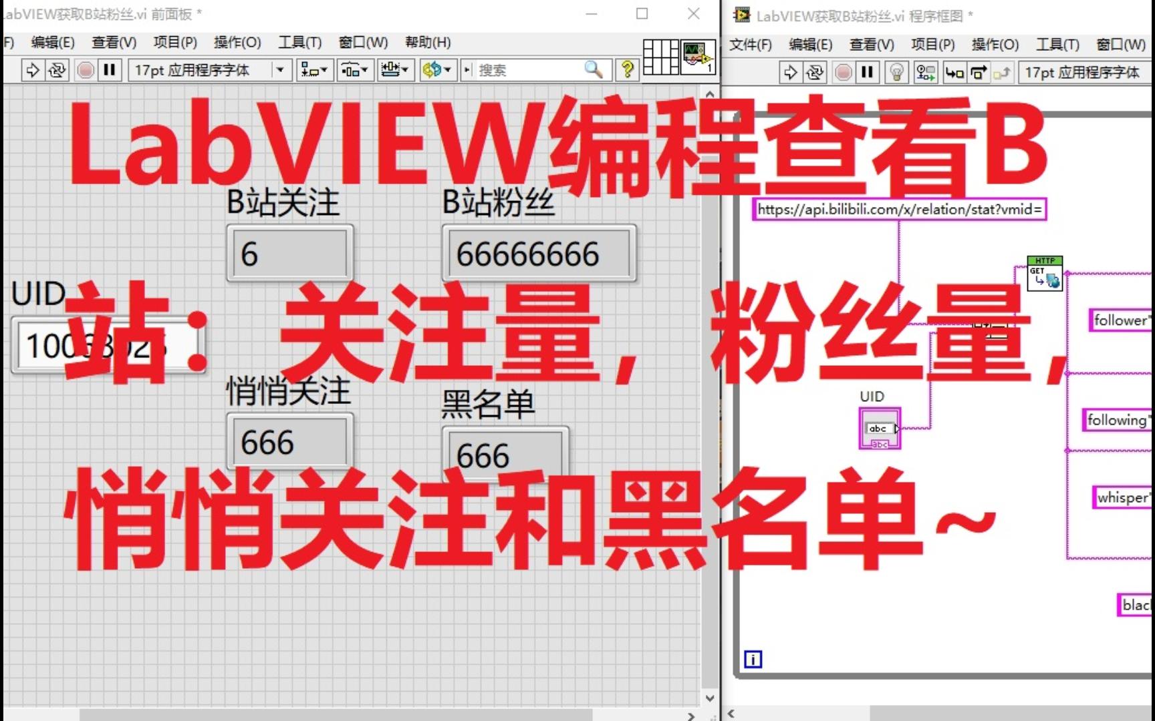1155x721 pixels.
Task: Toggle Retain Wire Values button
Action: pos(925,72)
